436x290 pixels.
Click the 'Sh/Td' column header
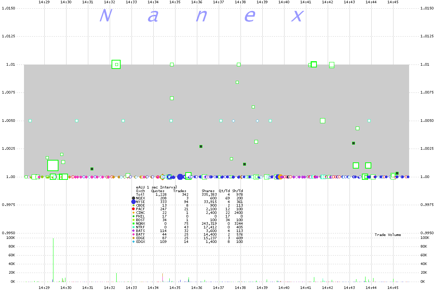tap(238, 191)
